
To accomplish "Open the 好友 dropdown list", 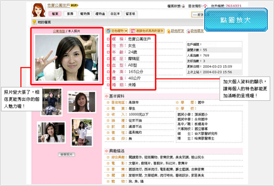I will point(198,14).
